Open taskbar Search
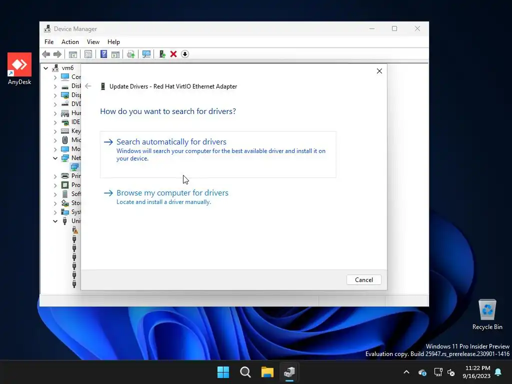Image resolution: width=512 pixels, height=384 pixels. pyautogui.click(x=245, y=372)
